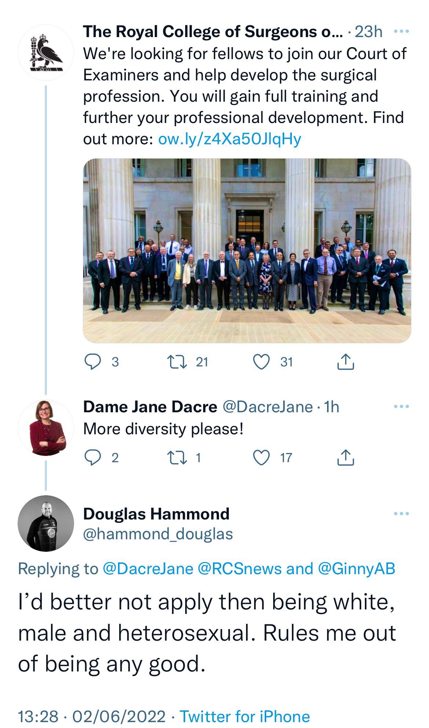The height and width of the screenshot is (728, 429).
Task: Open the Twitter for iPhone source link
Action: [245, 716]
